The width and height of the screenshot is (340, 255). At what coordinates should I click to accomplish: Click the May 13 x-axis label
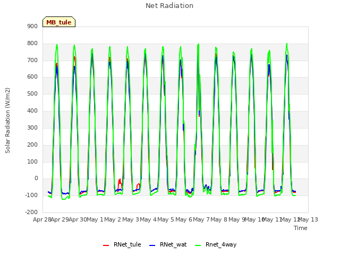pyautogui.click(x=308, y=219)
